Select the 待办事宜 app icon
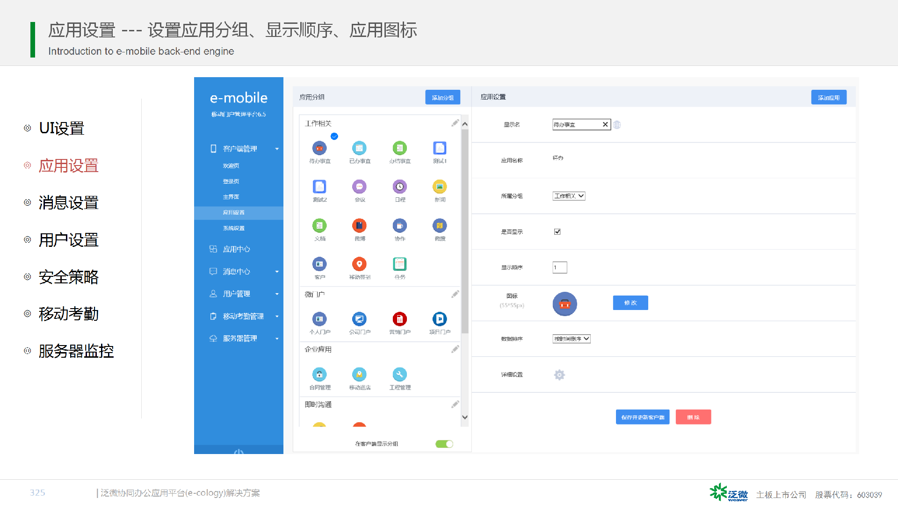Image resolution: width=898 pixels, height=505 pixels. 319,148
